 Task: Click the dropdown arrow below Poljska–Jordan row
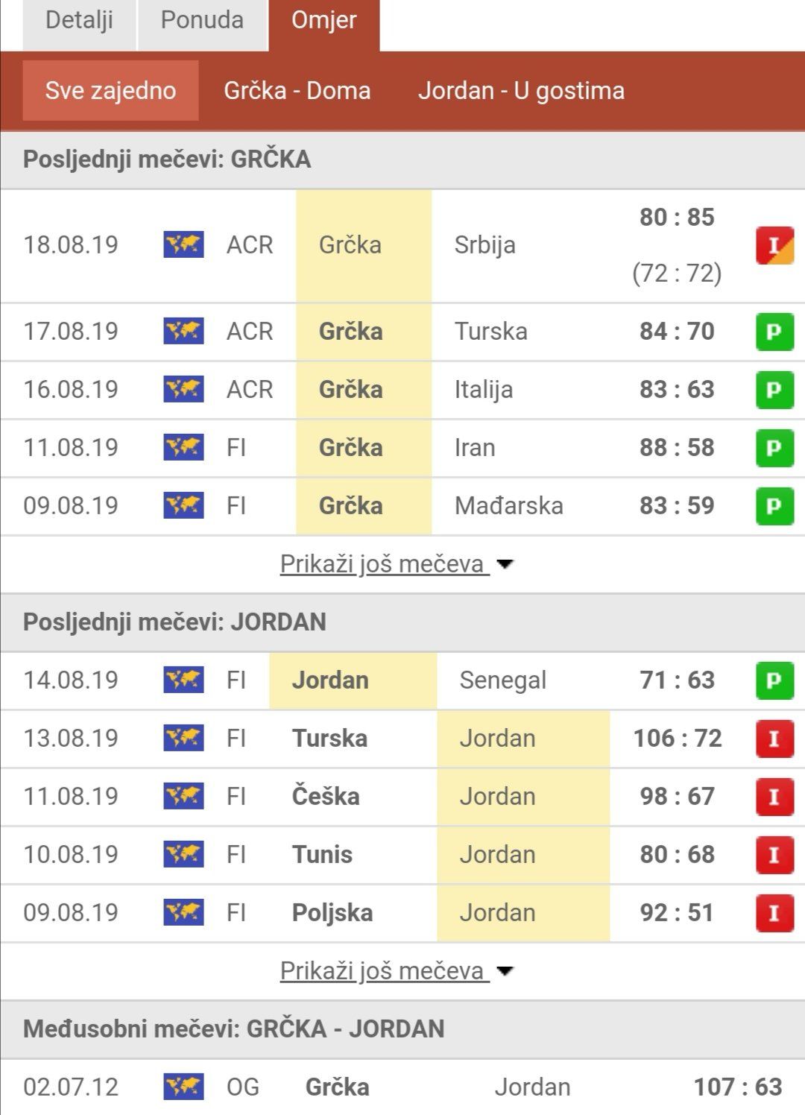click(505, 971)
